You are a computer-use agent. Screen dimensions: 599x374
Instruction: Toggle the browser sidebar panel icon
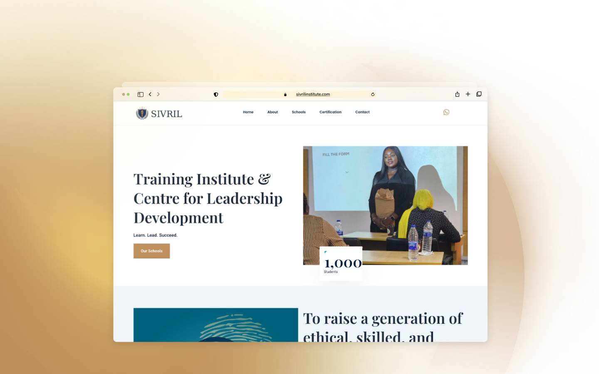click(x=141, y=94)
